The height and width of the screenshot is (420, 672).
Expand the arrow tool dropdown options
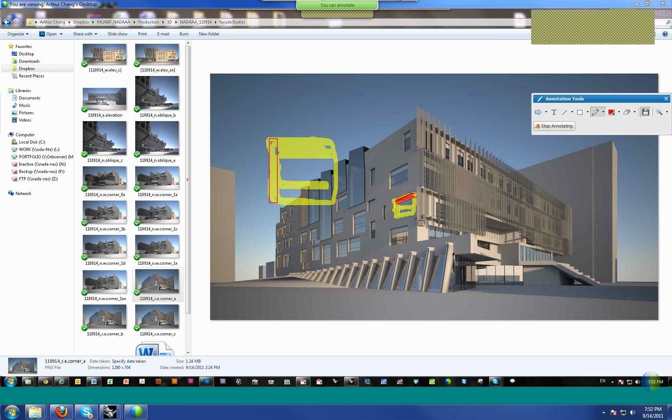pyautogui.click(x=546, y=112)
